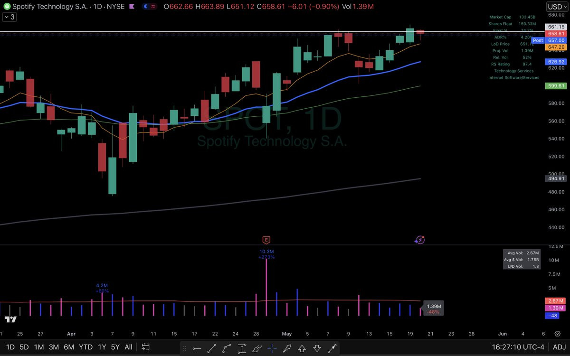Switch to YTD time range
The width and height of the screenshot is (570, 356).
pyautogui.click(x=86, y=347)
